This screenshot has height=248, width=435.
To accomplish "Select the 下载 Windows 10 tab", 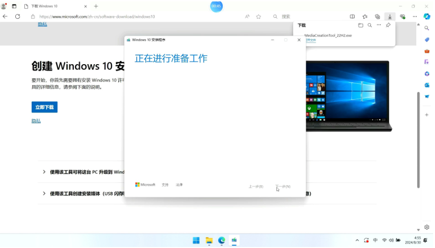I will [x=56, y=6].
